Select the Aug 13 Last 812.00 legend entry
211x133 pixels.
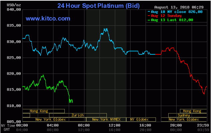point(170,20)
